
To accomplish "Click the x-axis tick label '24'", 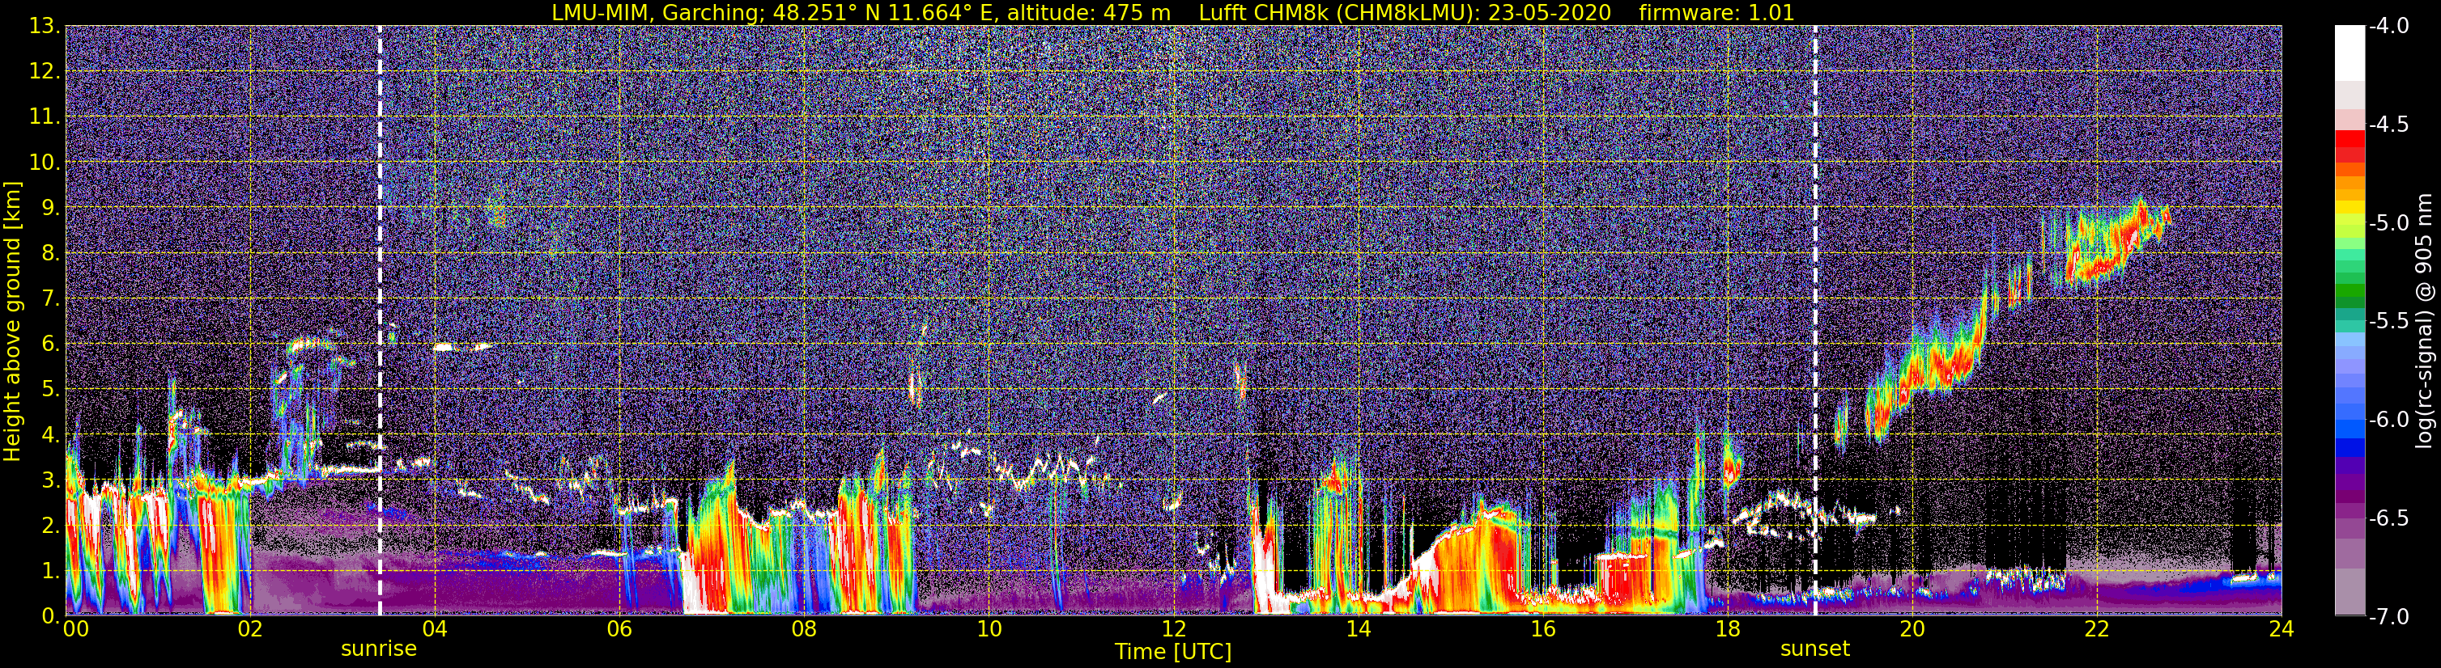I will 2282,629.
